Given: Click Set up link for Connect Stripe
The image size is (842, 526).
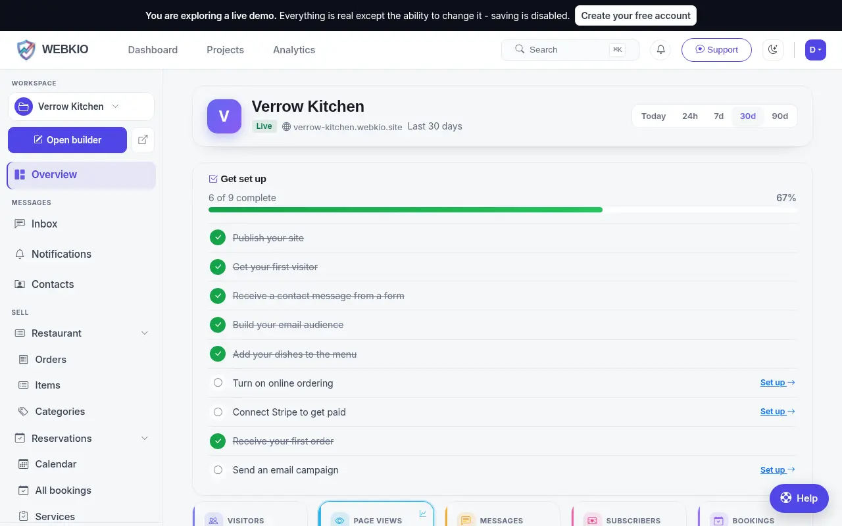Looking at the screenshot, I should pyautogui.click(x=778, y=412).
